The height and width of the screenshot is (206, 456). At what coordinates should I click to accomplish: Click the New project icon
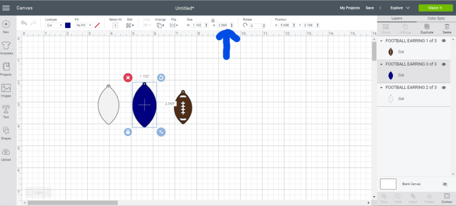[6, 24]
